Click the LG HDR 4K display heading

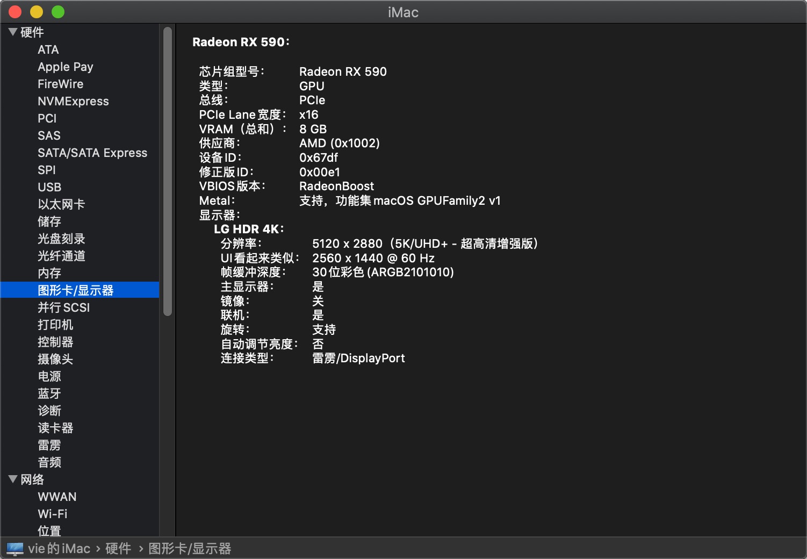249,229
